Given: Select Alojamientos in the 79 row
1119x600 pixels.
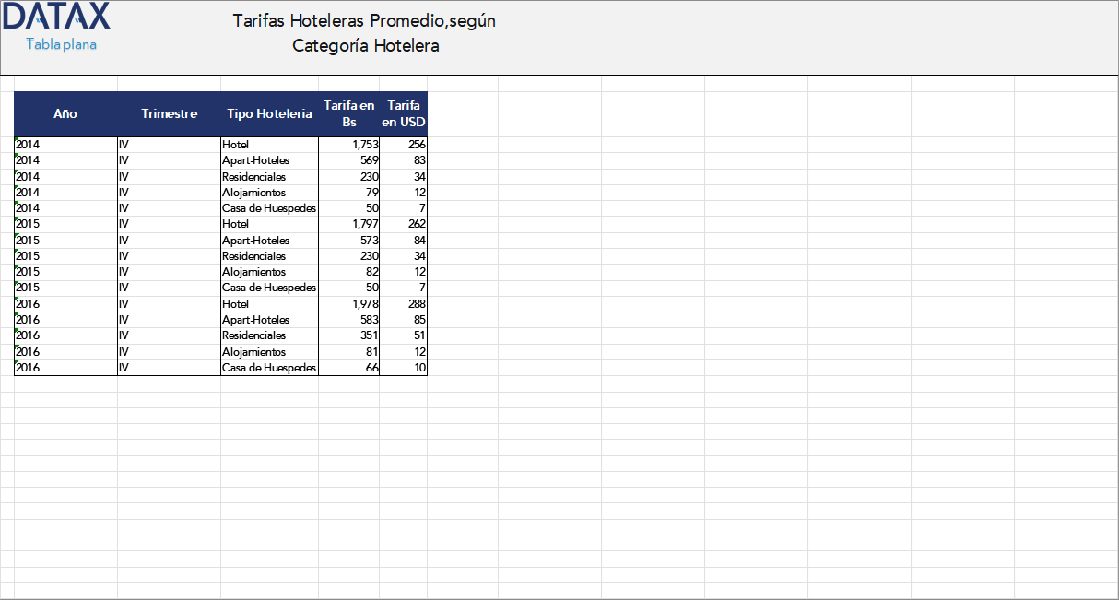Looking at the screenshot, I should pos(269,193).
